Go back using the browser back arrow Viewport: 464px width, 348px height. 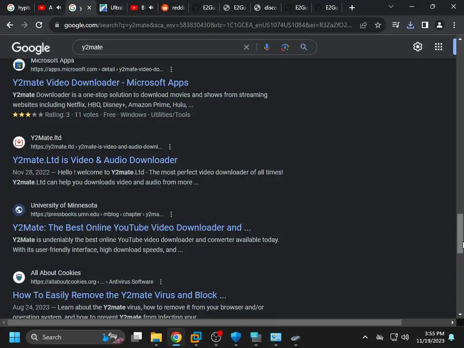(10, 25)
